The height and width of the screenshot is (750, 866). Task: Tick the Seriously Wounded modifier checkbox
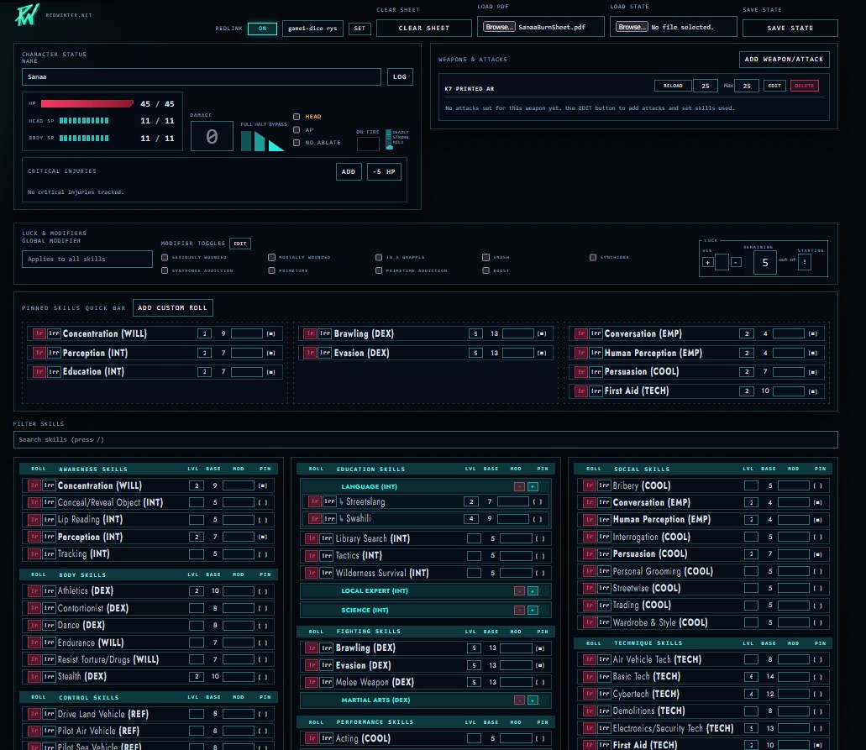point(165,257)
